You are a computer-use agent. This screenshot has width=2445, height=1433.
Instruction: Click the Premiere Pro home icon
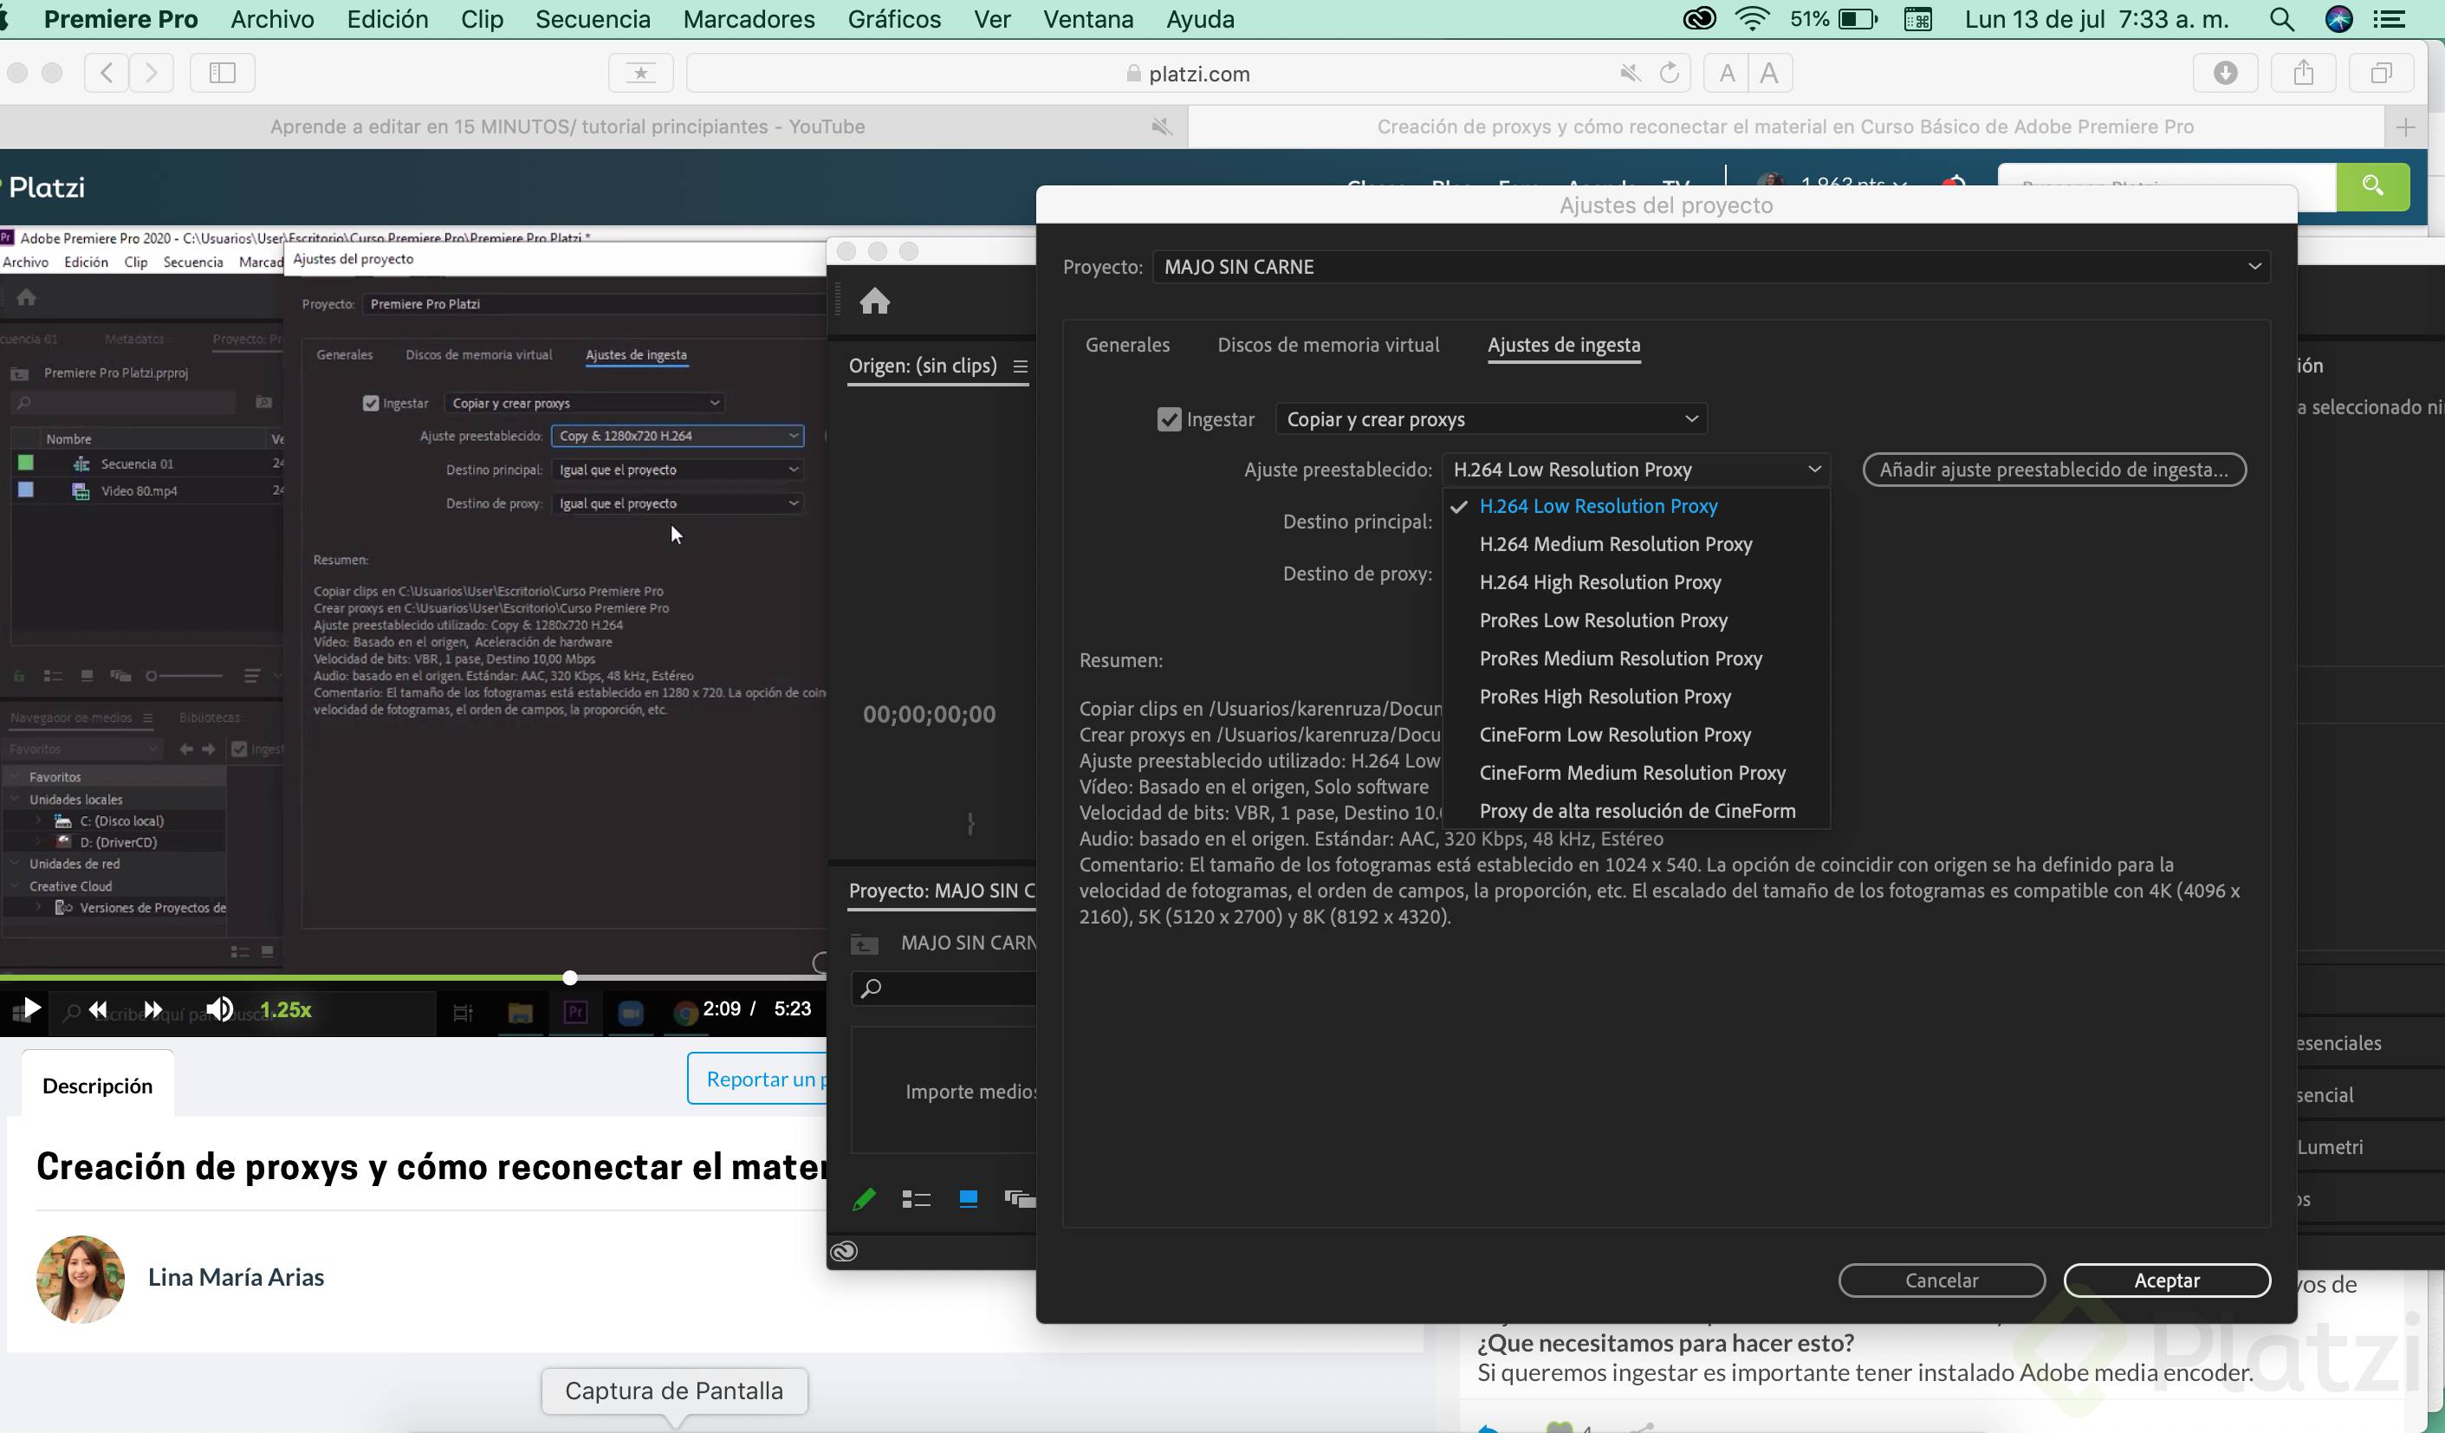[874, 301]
